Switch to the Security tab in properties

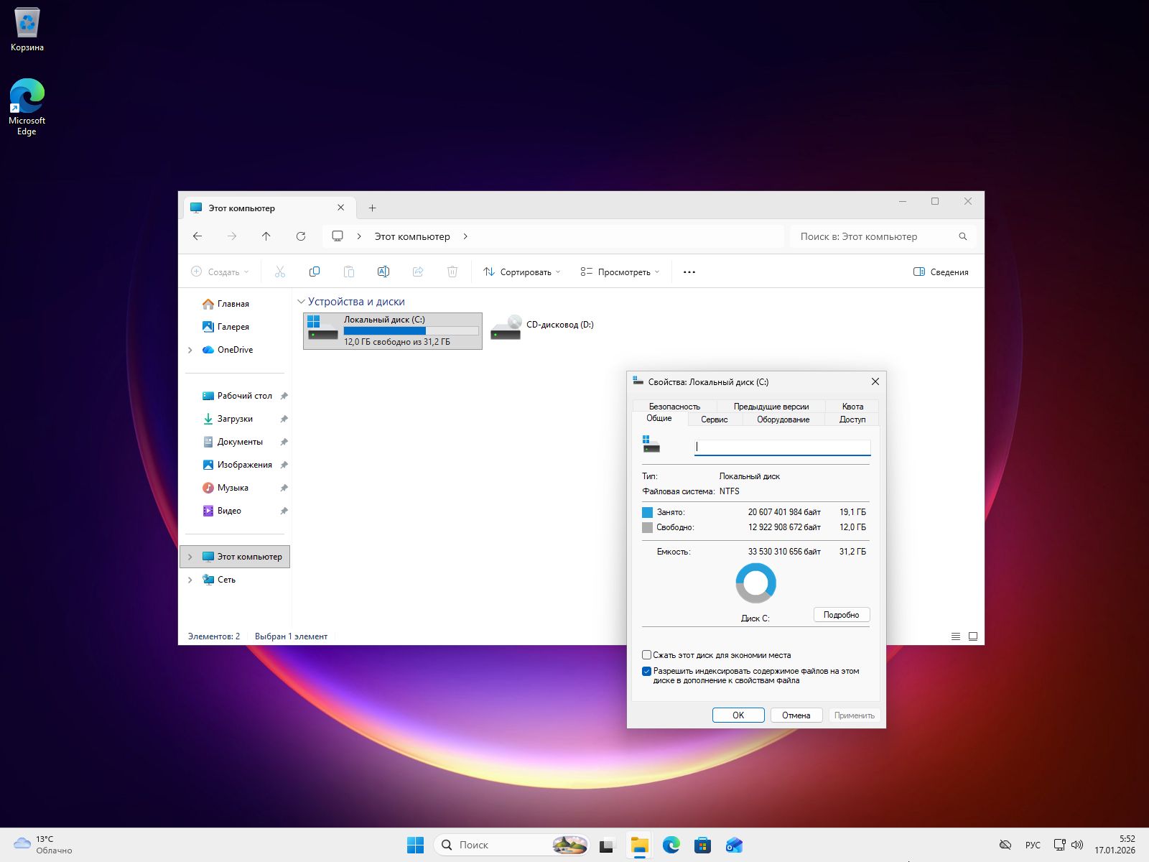(674, 407)
